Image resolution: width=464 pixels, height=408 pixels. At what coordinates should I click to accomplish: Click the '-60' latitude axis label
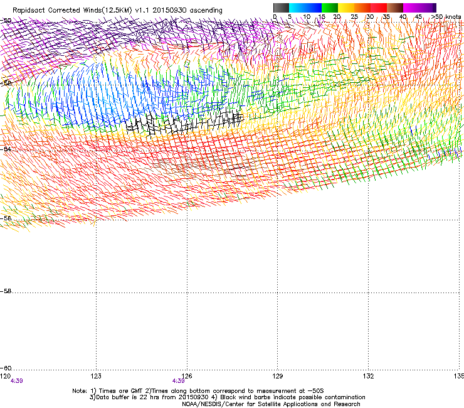pyautogui.click(x=6, y=368)
